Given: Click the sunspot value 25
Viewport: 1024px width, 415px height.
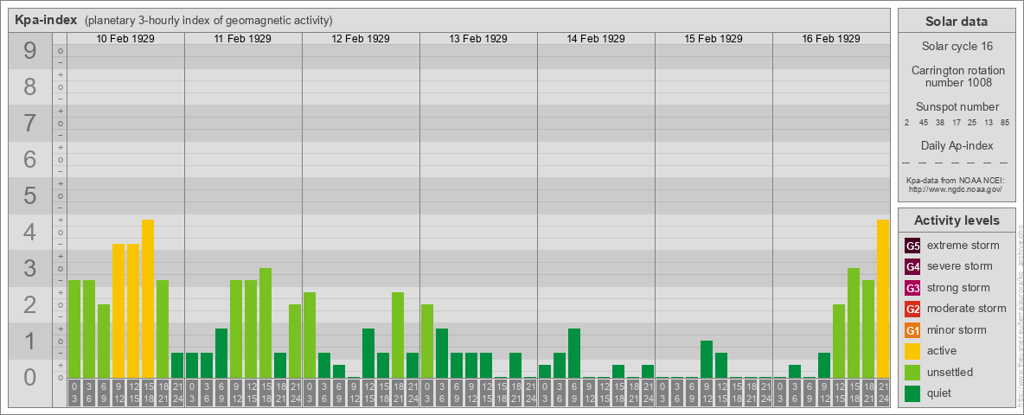Looking at the screenshot, I should pyautogui.click(x=972, y=123).
